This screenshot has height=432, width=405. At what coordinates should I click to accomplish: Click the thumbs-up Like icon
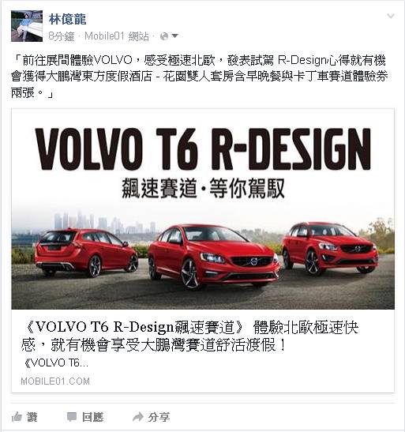(x=17, y=417)
